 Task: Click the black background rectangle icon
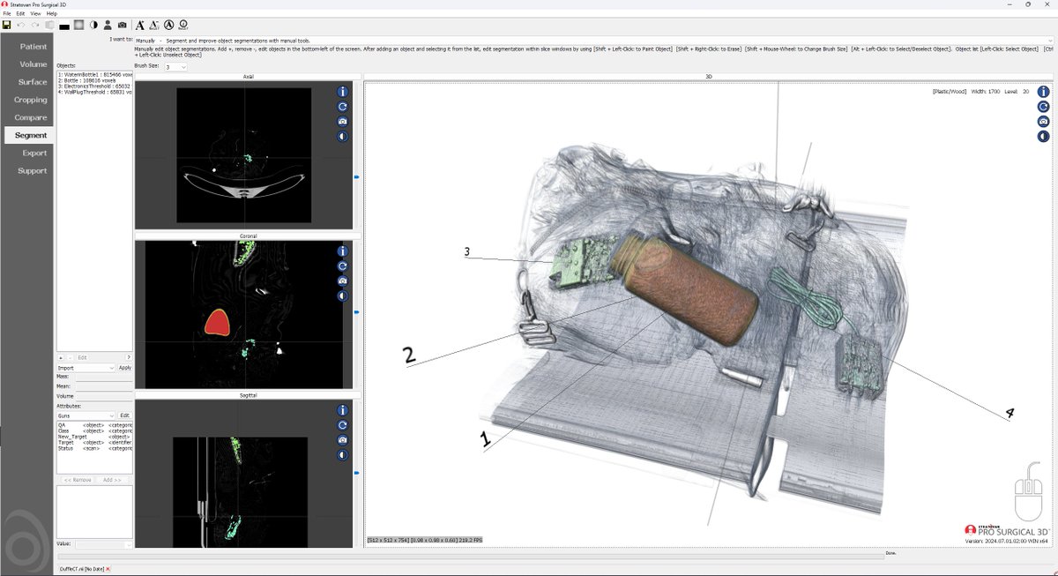(x=64, y=26)
